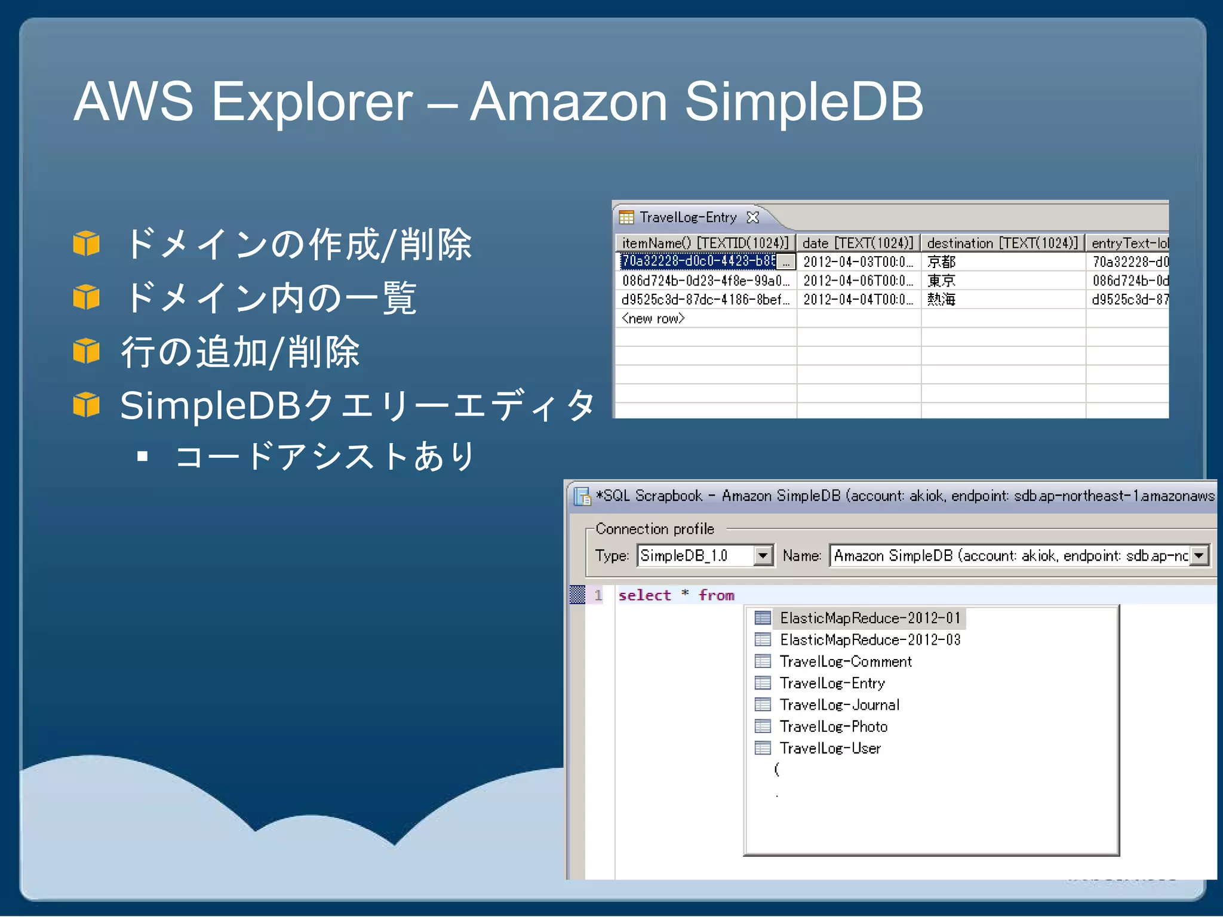Click date cell 2012-04-03T00:0...
The image size is (1223, 917).
tap(858, 262)
